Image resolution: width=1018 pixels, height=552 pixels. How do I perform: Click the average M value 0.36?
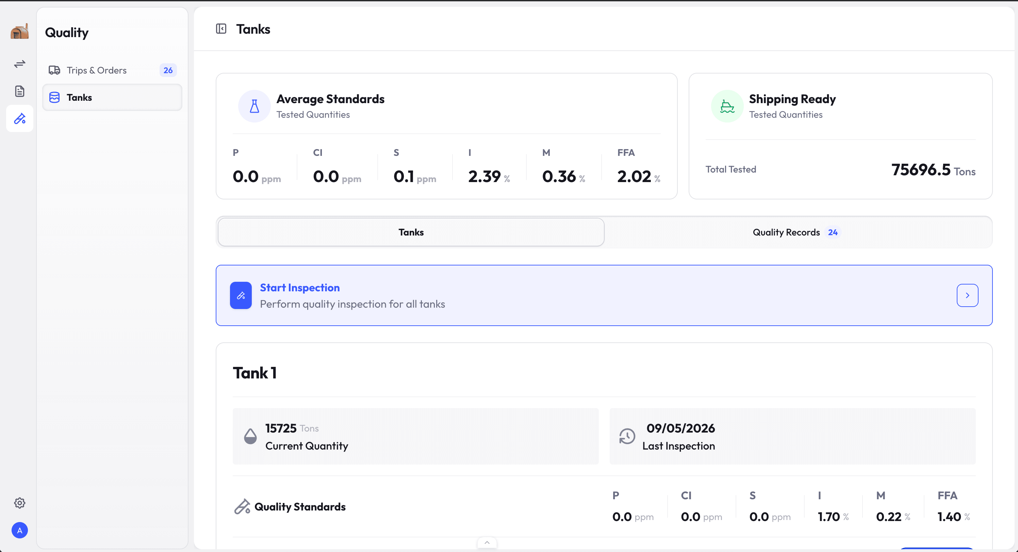pyautogui.click(x=559, y=176)
